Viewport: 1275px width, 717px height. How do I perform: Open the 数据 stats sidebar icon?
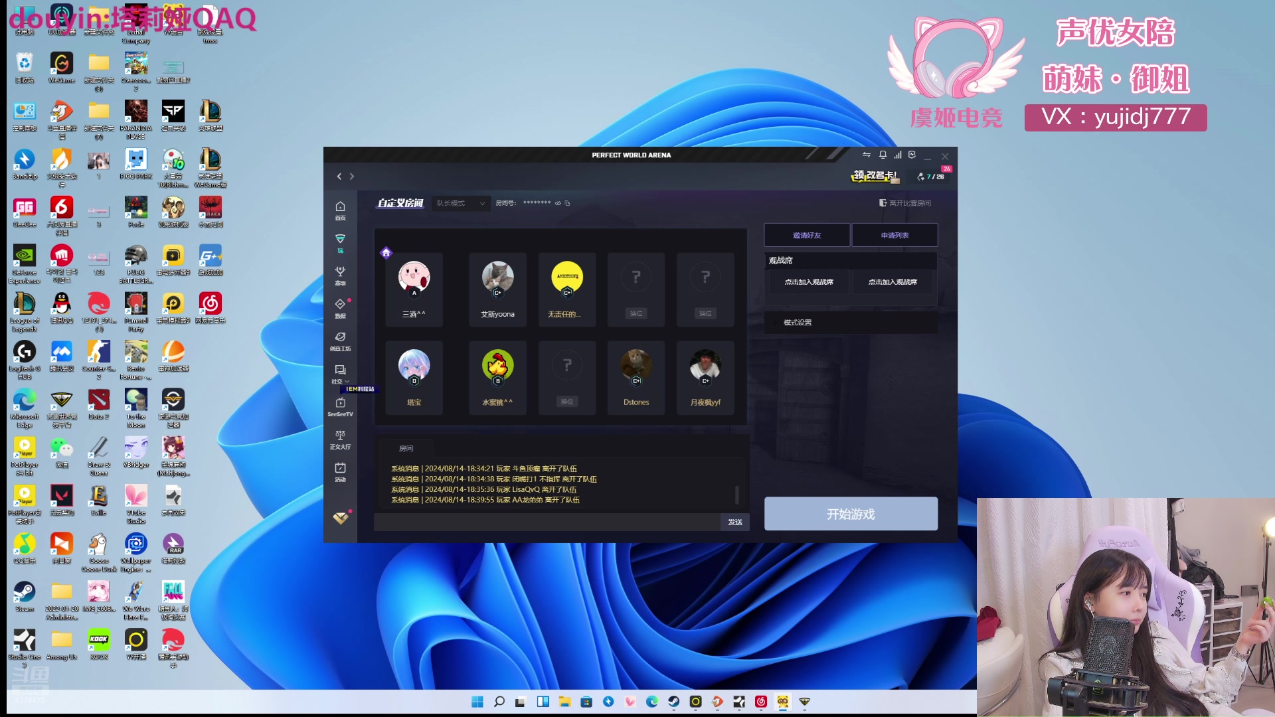click(x=340, y=308)
